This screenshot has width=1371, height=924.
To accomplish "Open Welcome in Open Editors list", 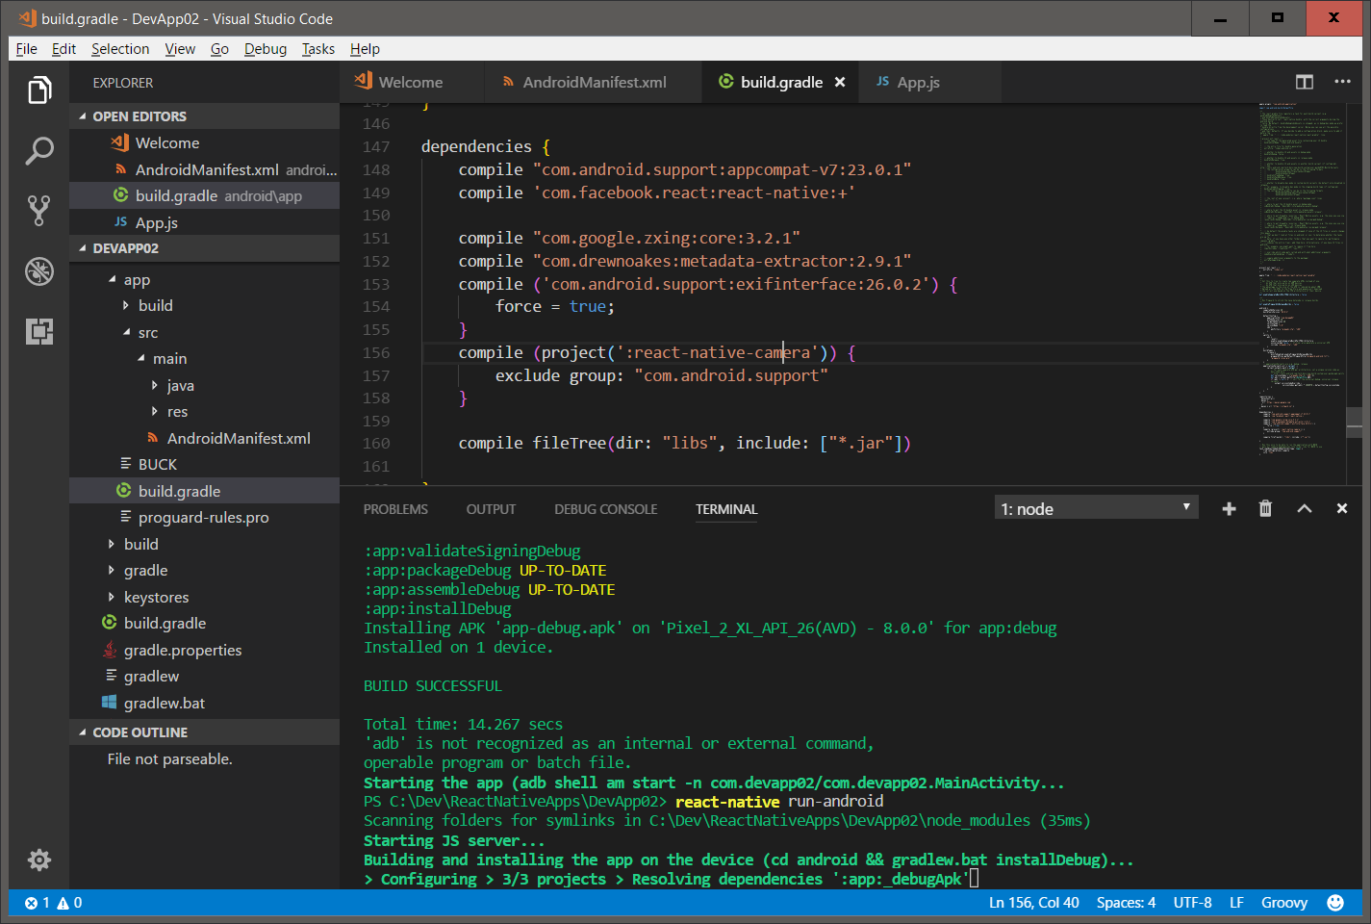I will point(204,143).
